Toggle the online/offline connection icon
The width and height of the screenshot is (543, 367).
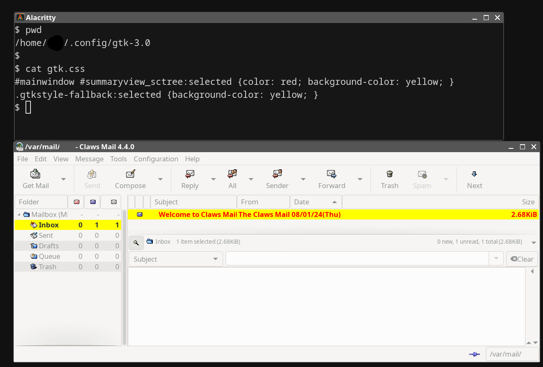coord(474,354)
